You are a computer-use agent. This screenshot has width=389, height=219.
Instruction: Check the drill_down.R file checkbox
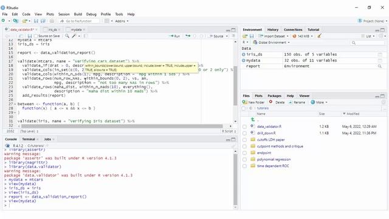click(244, 133)
